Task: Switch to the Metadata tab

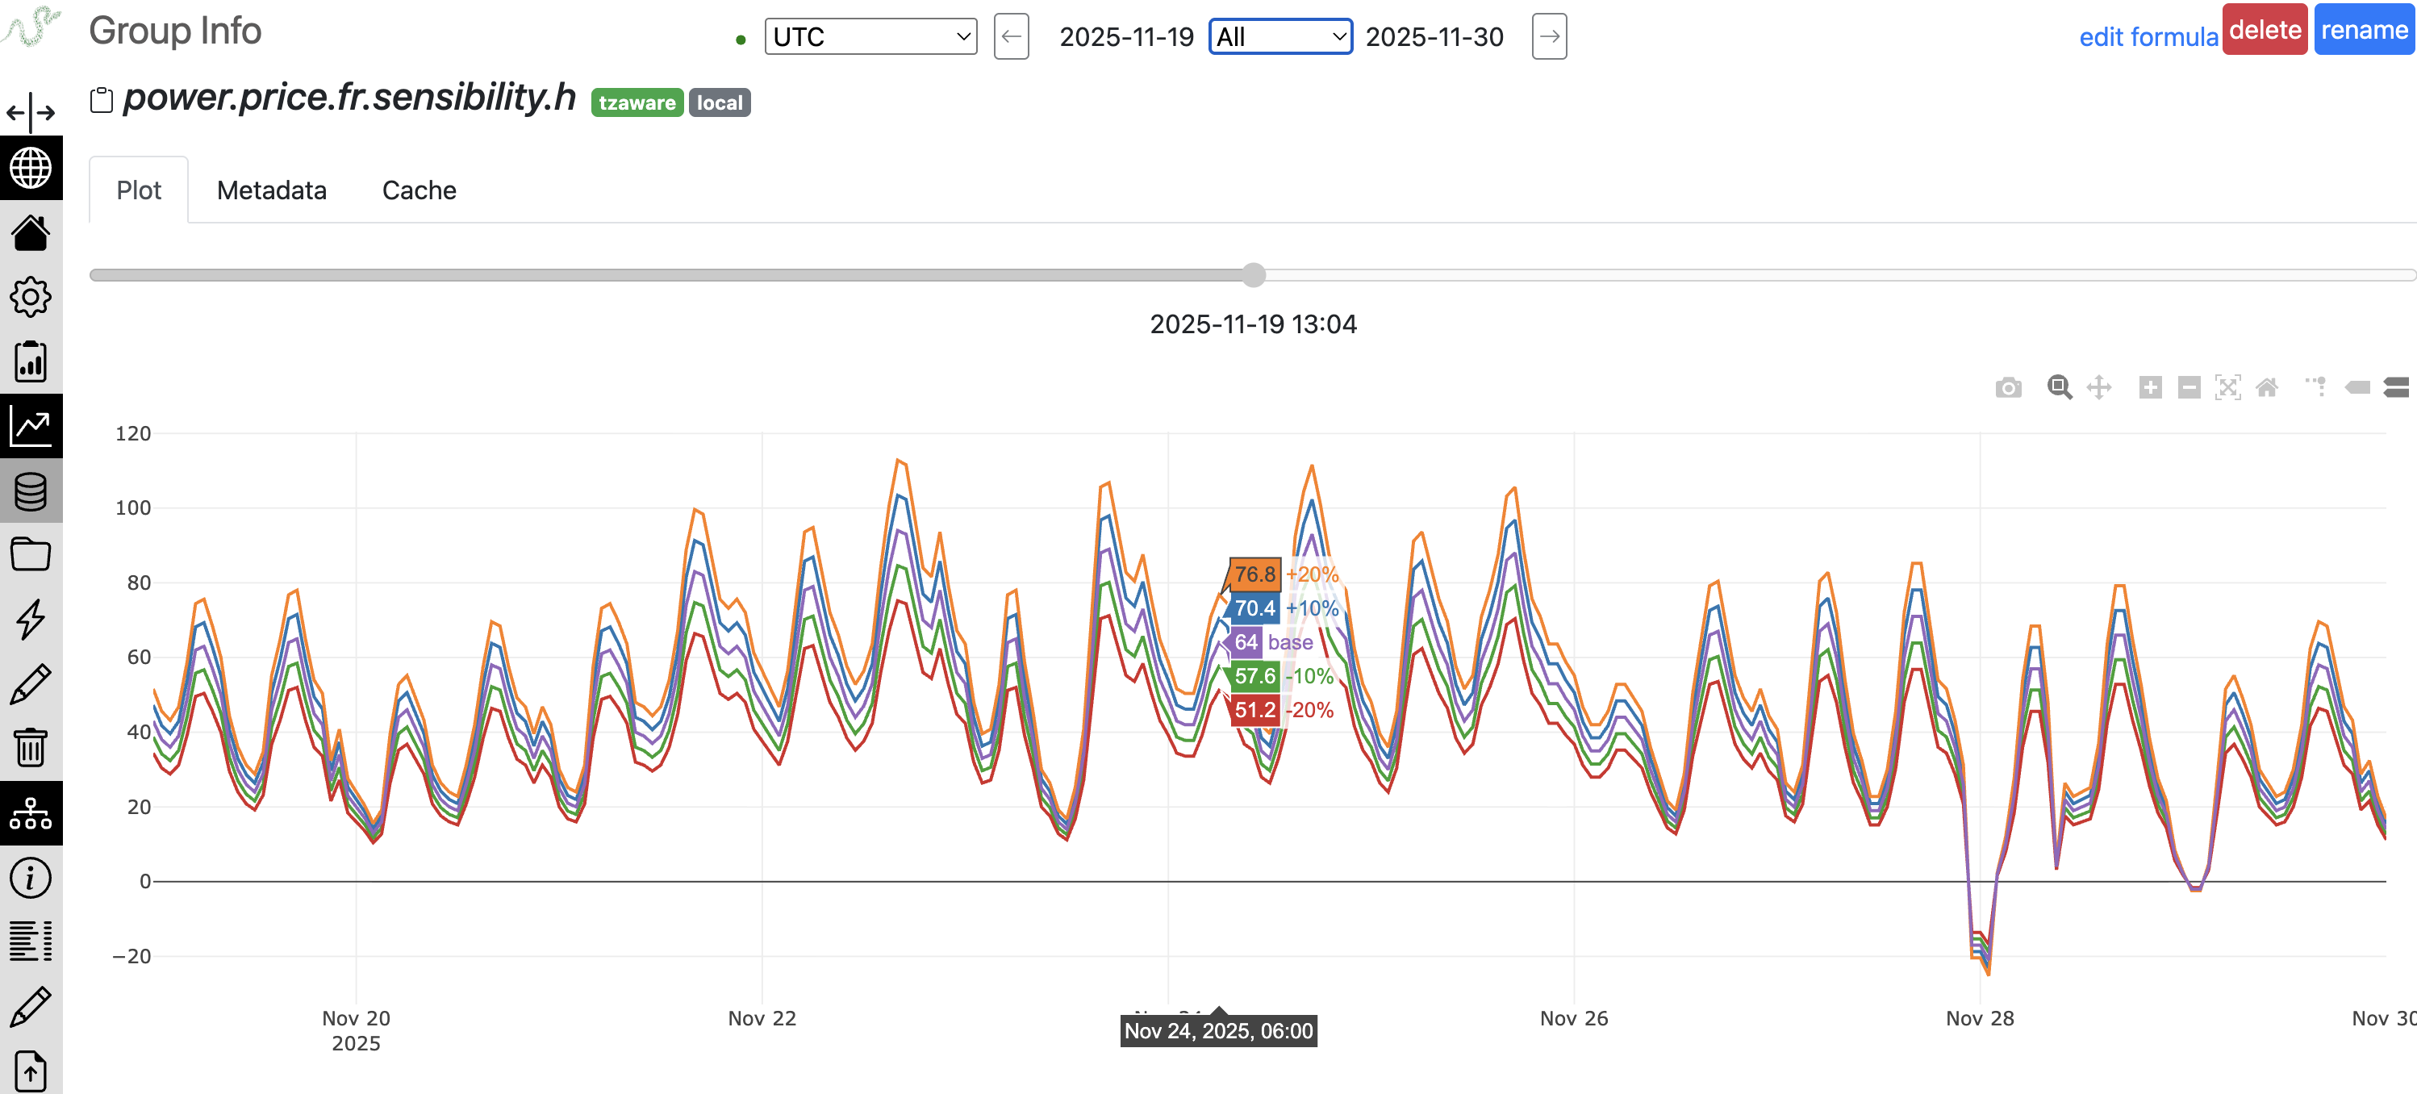Action: (271, 190)
